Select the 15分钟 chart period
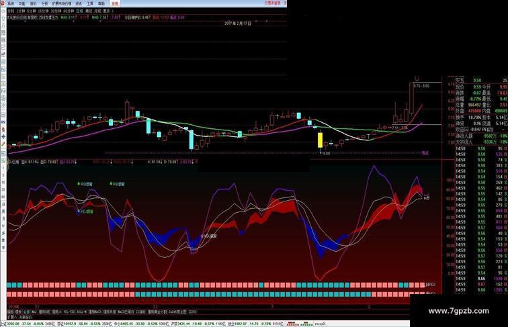 pos(42,11)
